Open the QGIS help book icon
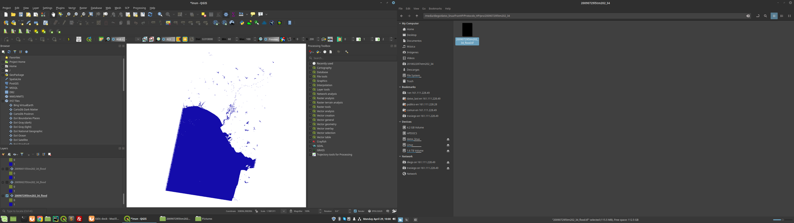The width and height of the screenshot is (794, 223). tap(290, 23)
